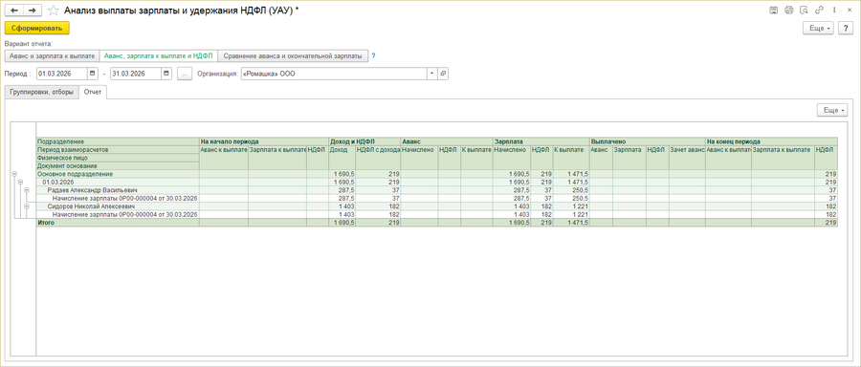Go back with the left arrow button
This screenshot has height=367, width=861.
click(14, 10)
